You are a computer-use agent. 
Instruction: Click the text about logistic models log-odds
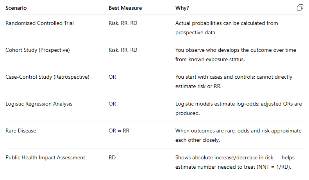[238, 108]
